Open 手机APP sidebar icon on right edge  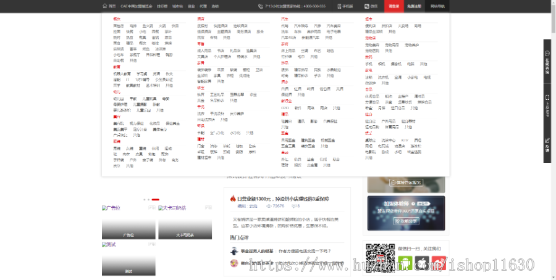point(547,97)
